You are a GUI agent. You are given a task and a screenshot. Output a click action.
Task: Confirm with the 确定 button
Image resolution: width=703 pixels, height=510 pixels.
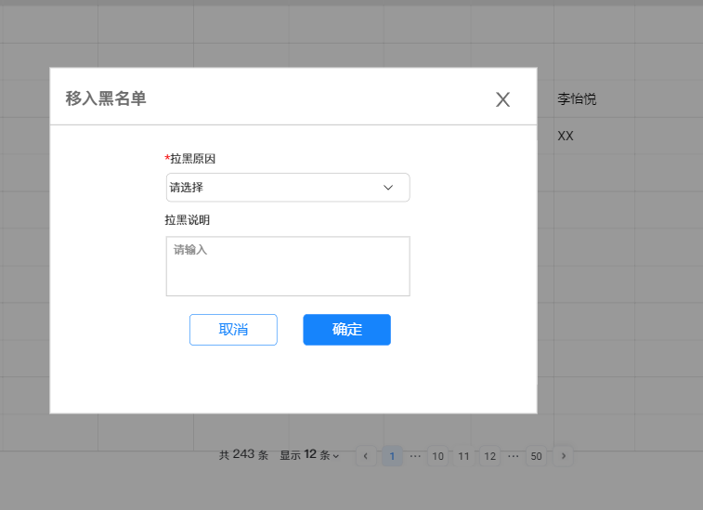[347, 330]
